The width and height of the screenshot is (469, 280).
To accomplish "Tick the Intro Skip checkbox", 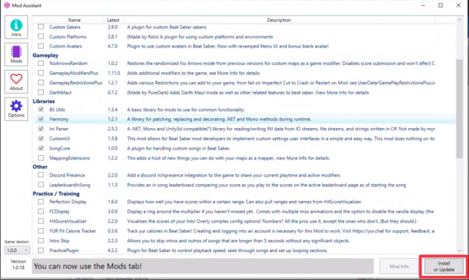I will (41, 241).
